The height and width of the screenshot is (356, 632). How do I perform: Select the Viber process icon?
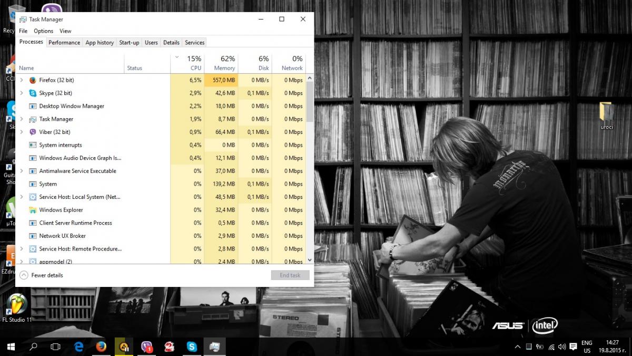click(33, 132)
